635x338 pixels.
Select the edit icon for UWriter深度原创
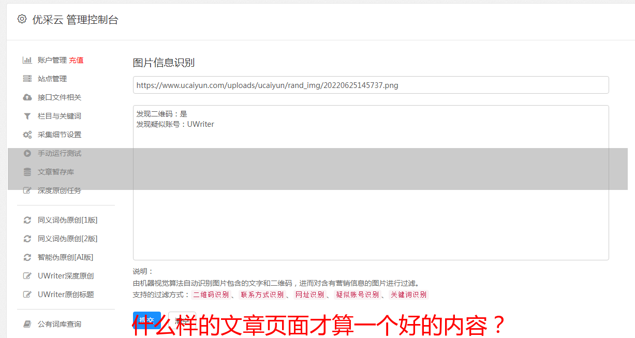[27, 276]
